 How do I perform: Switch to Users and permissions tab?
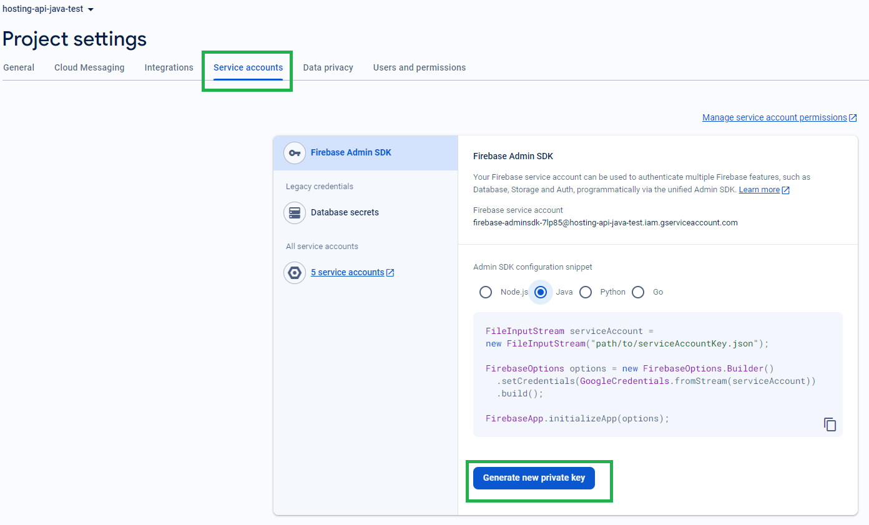pyautogui.click(x=420, y=67)
